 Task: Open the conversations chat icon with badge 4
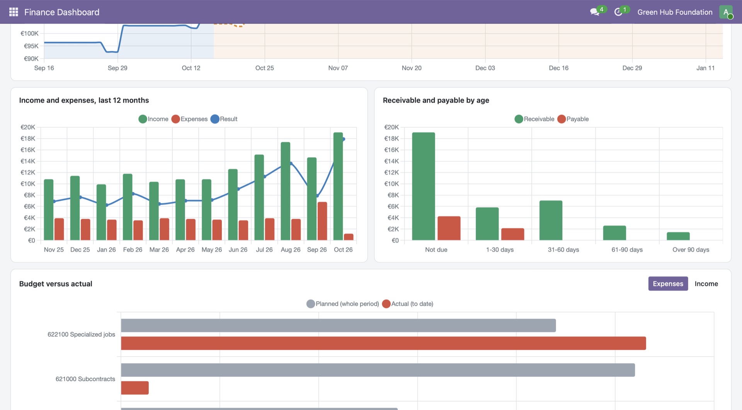tap(595, 12)
